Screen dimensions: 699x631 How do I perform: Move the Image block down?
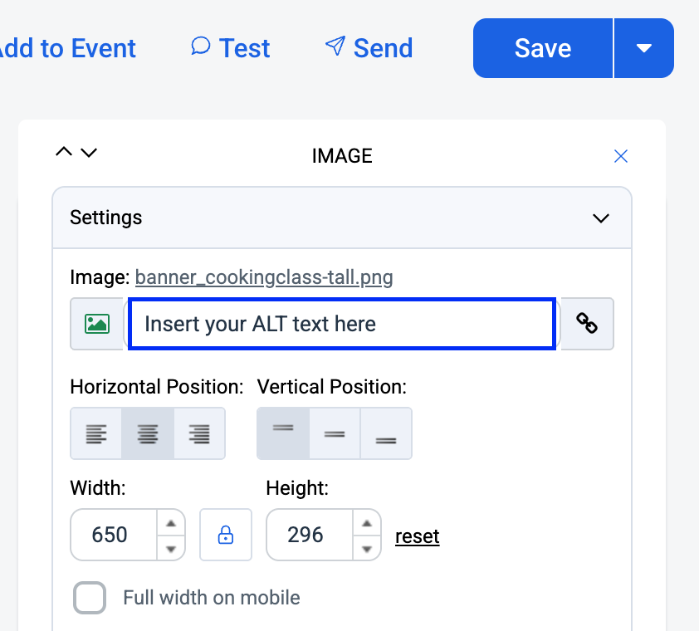(x=89, y=153)
